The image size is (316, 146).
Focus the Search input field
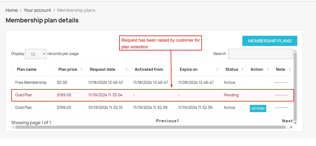(260, 54)
